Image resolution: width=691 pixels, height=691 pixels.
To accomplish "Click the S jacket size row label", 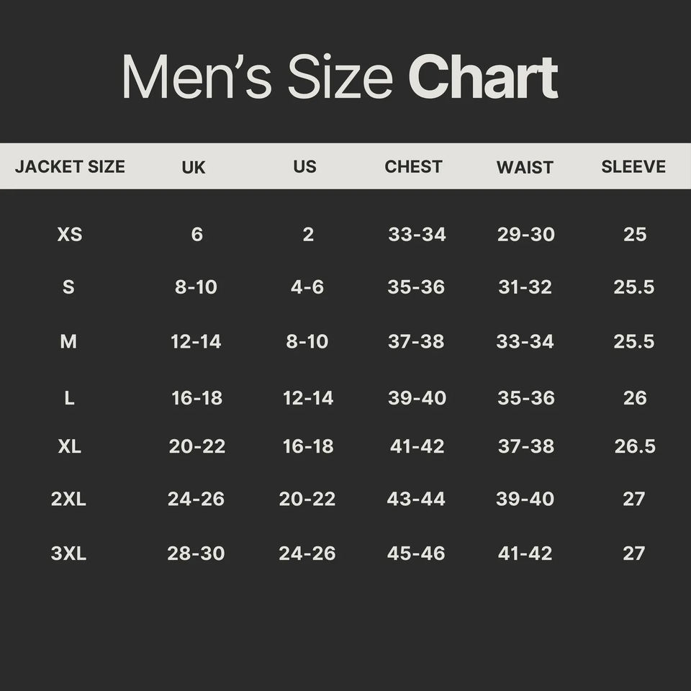I will 68,287.
